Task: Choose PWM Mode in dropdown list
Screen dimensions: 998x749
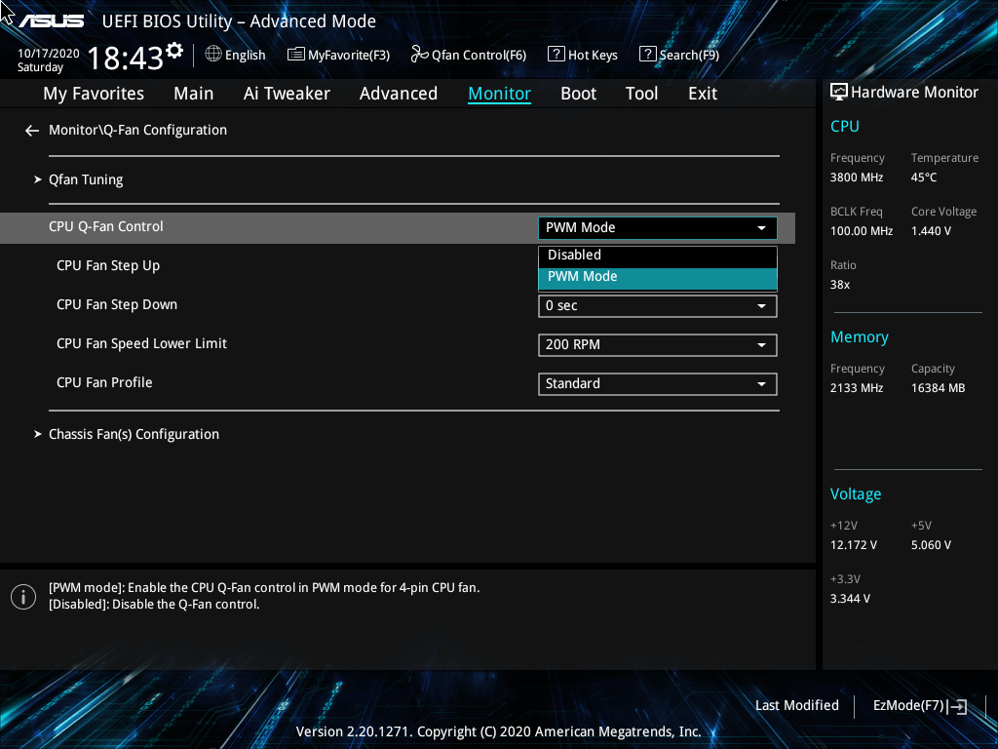Action: [x=658, y=277]
